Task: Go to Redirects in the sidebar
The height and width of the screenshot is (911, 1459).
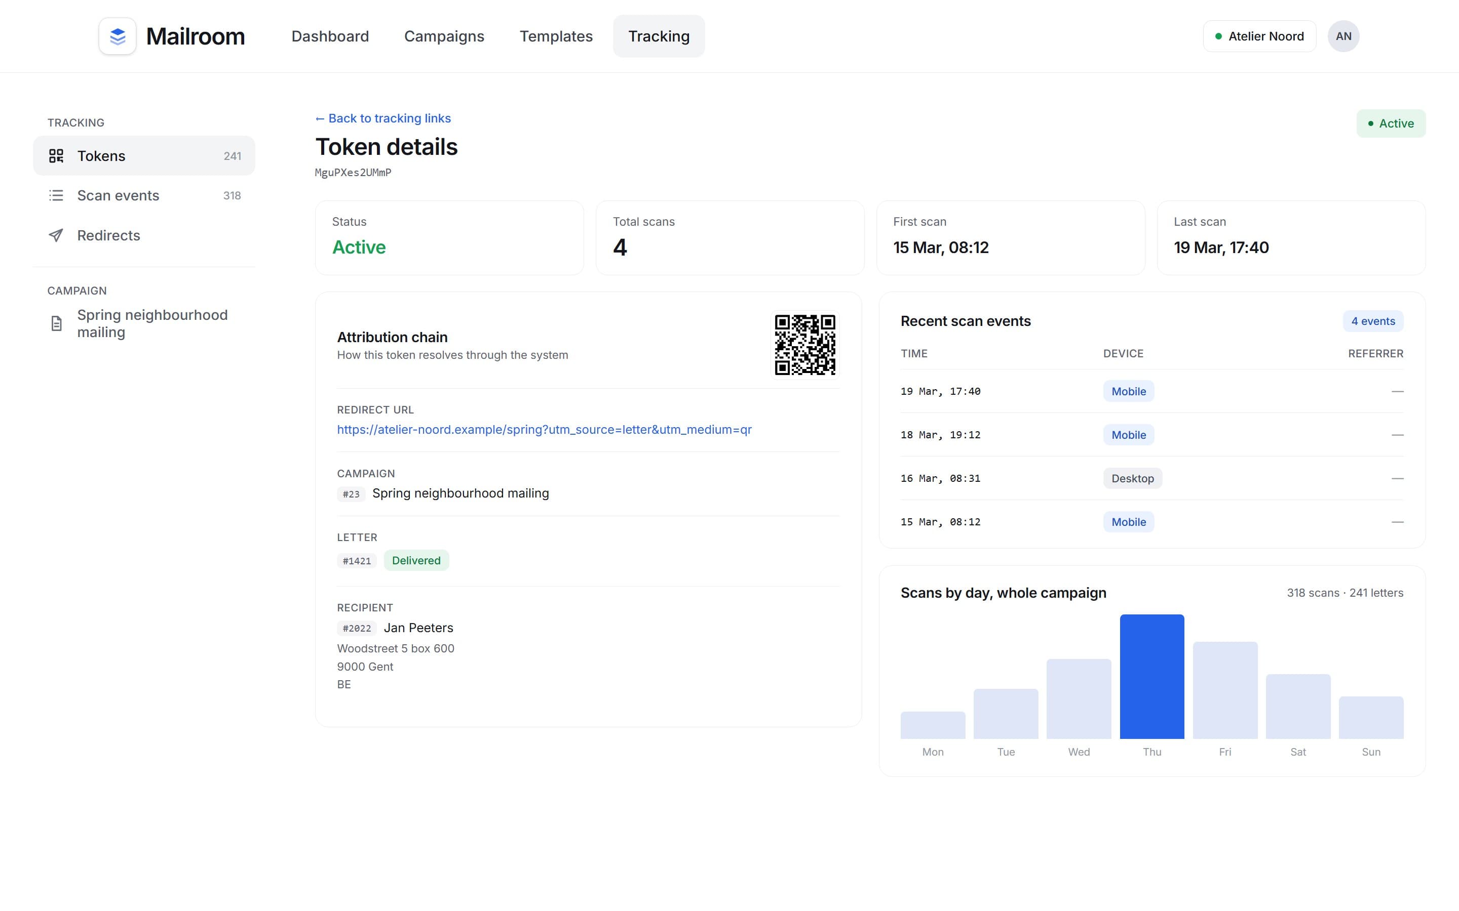Action: [144, 235]
